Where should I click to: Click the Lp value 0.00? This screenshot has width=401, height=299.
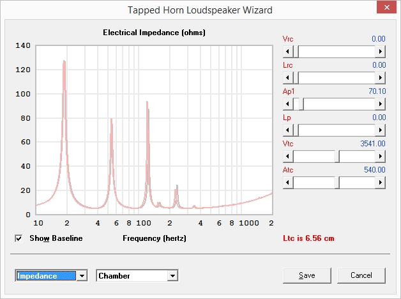tap(379, 118)
